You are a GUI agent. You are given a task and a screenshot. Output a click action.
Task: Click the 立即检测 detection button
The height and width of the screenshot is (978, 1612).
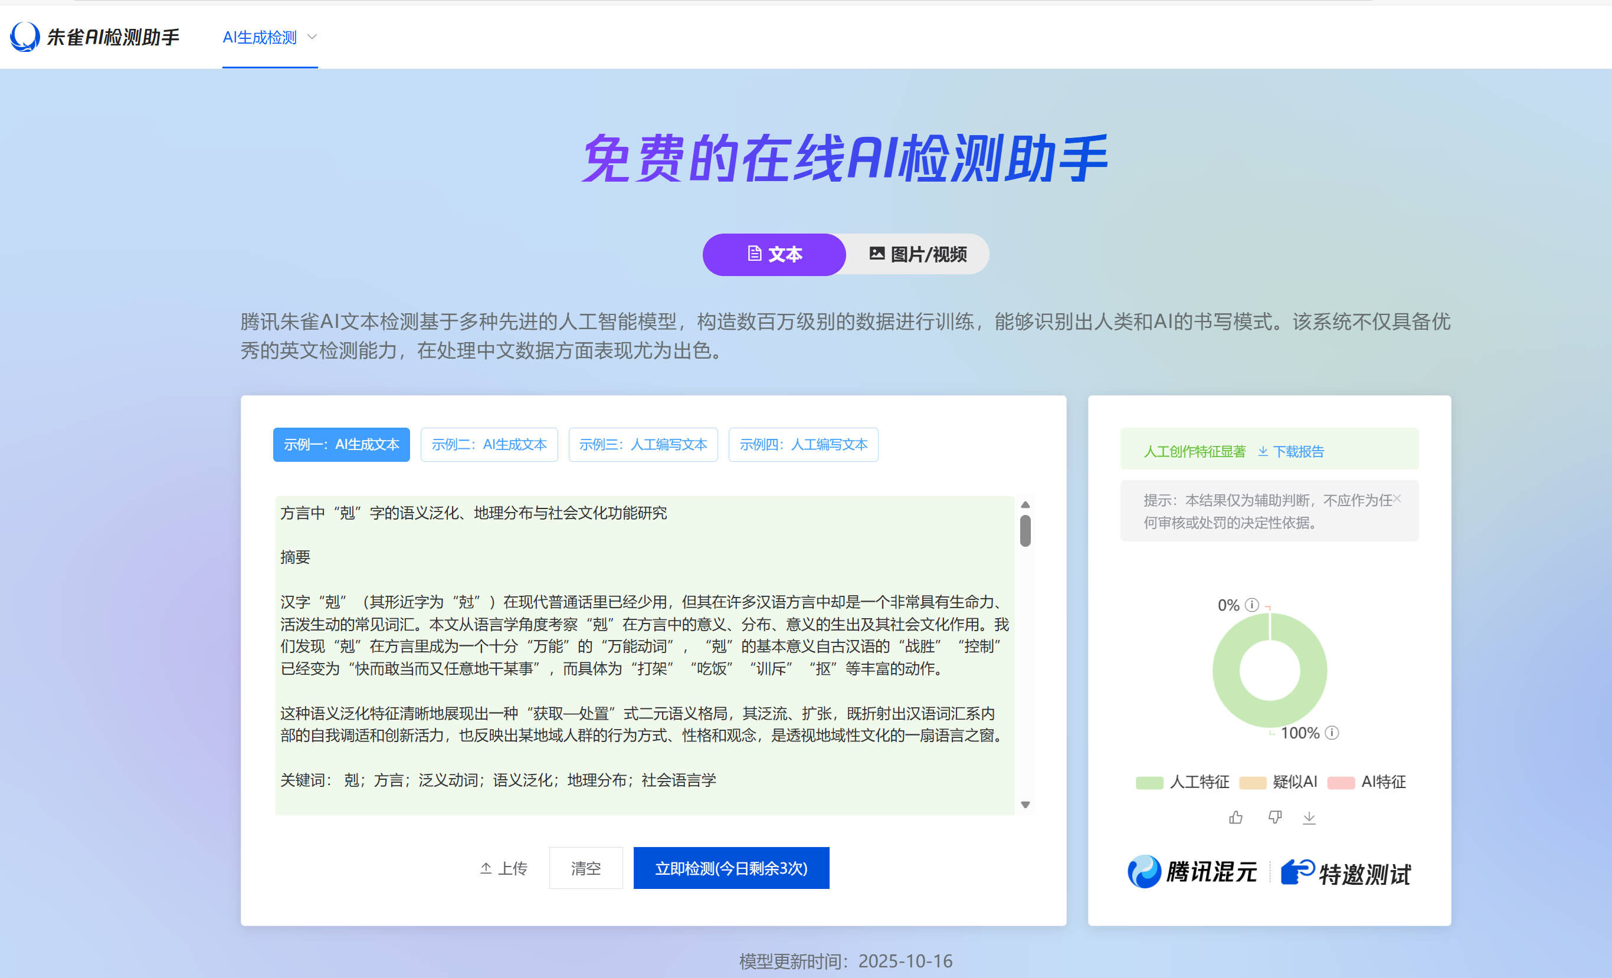[x=730, y=868]
